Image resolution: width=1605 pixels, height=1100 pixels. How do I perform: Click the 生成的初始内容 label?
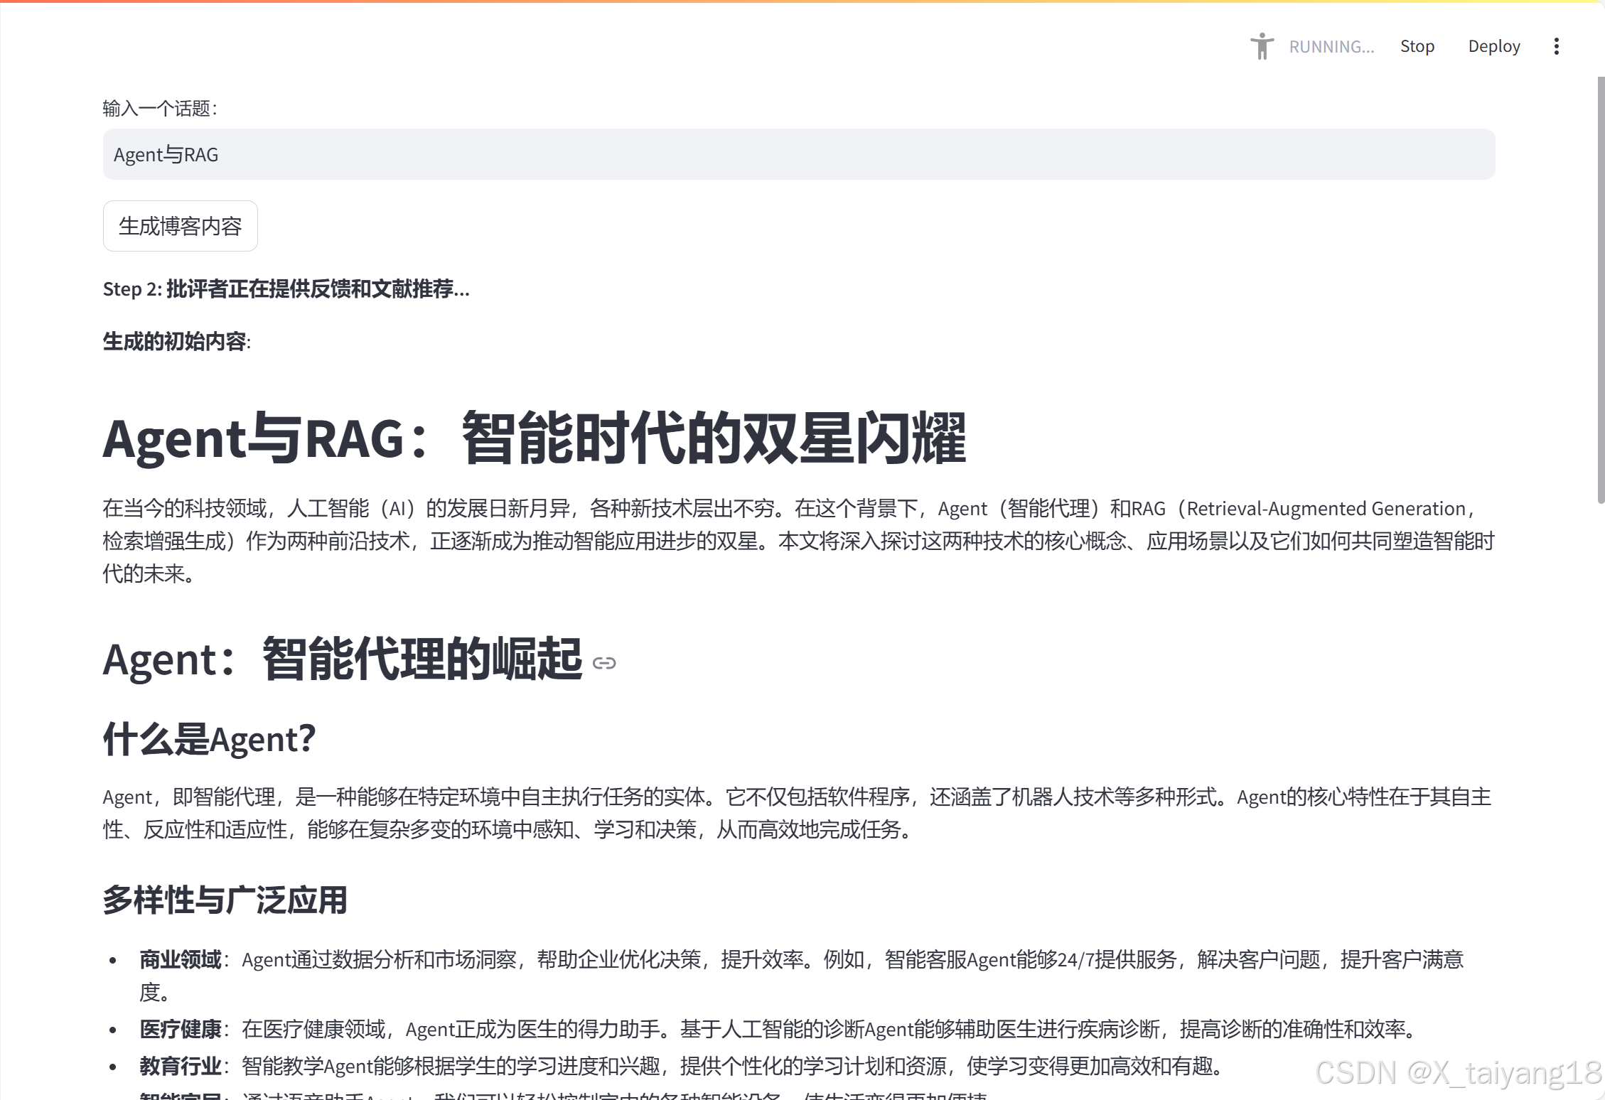176,342
